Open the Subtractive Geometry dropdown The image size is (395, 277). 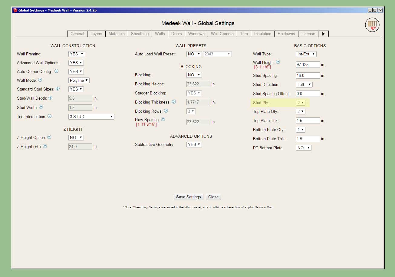click(x=194, y=144)
